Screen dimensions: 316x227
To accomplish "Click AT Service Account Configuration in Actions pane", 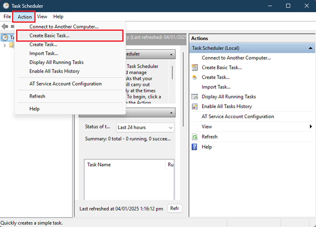I will [x=238, y=116].
